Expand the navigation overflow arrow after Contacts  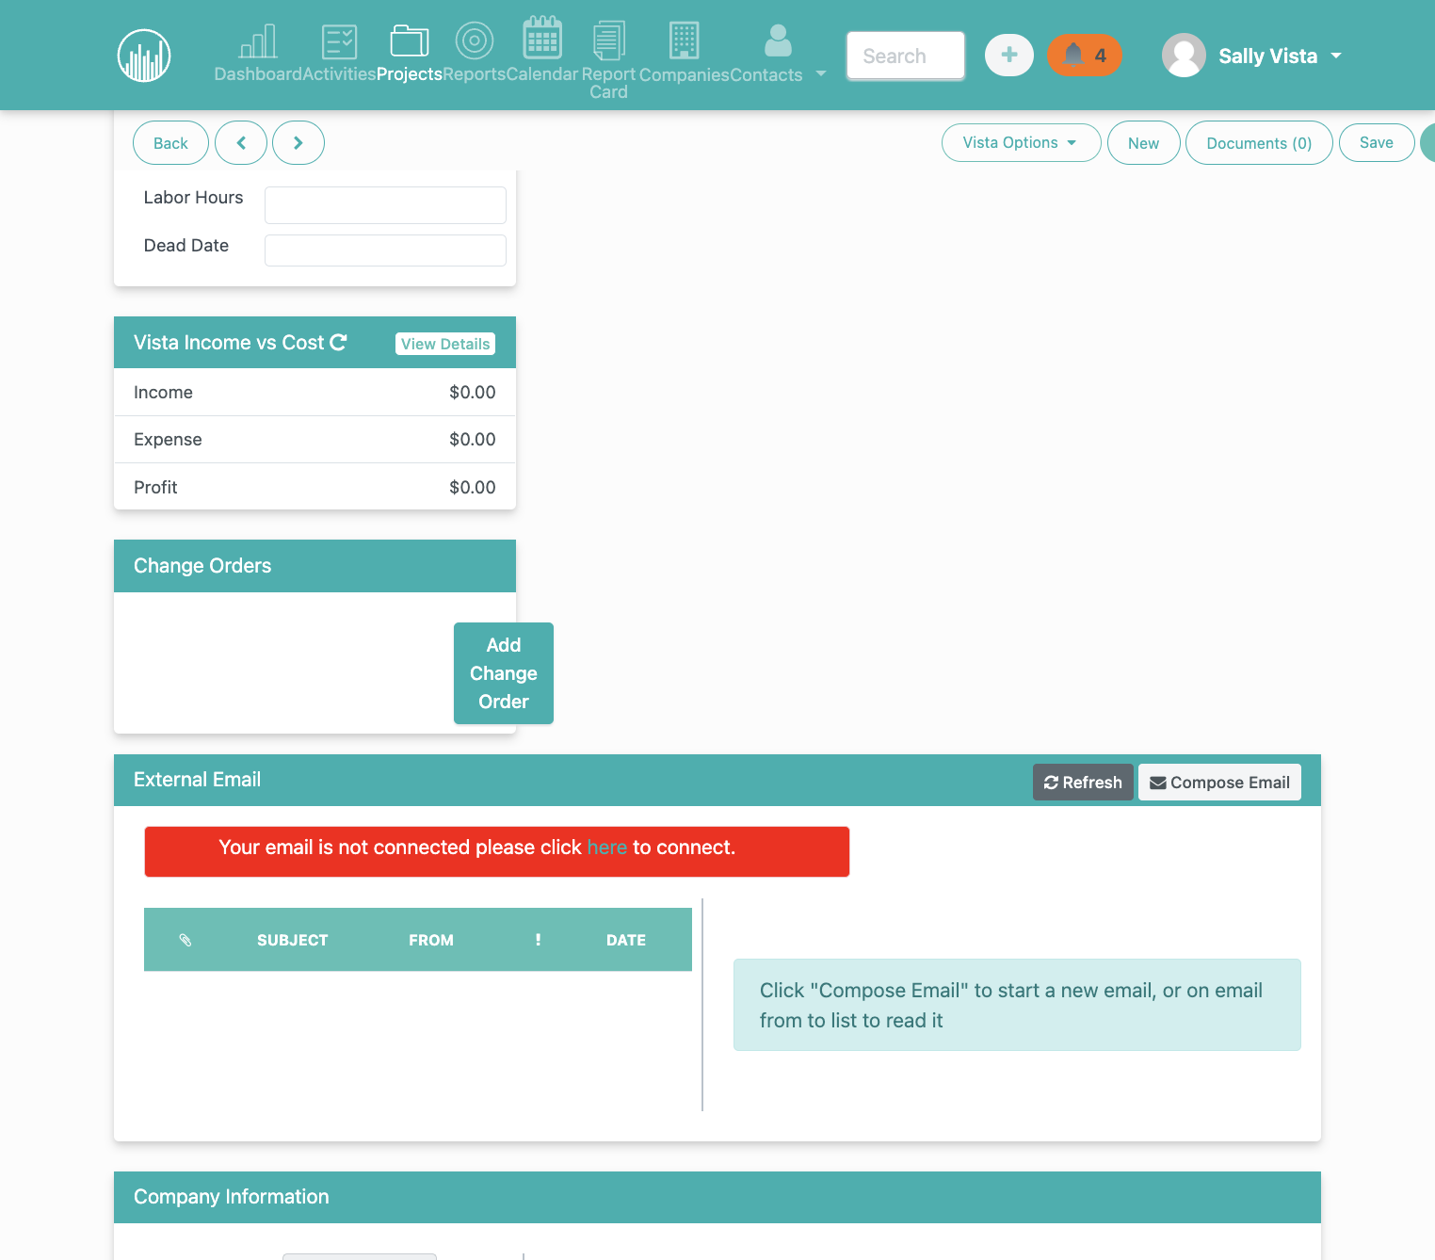point(821,73)
